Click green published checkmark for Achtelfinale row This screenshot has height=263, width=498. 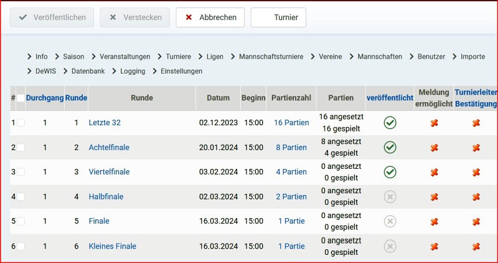pos(390,148)
